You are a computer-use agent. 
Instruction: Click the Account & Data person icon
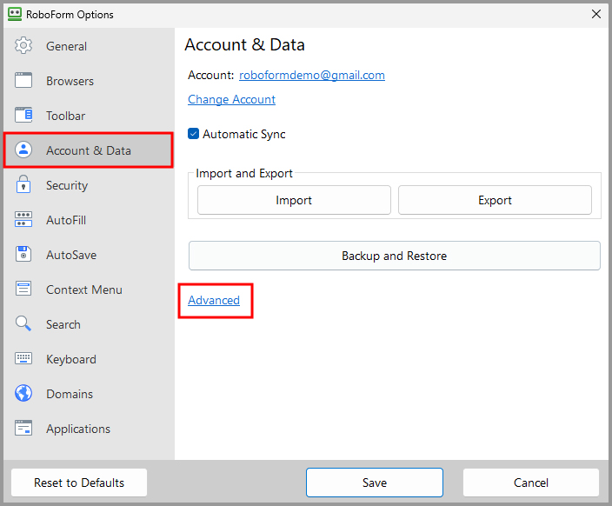23,150
